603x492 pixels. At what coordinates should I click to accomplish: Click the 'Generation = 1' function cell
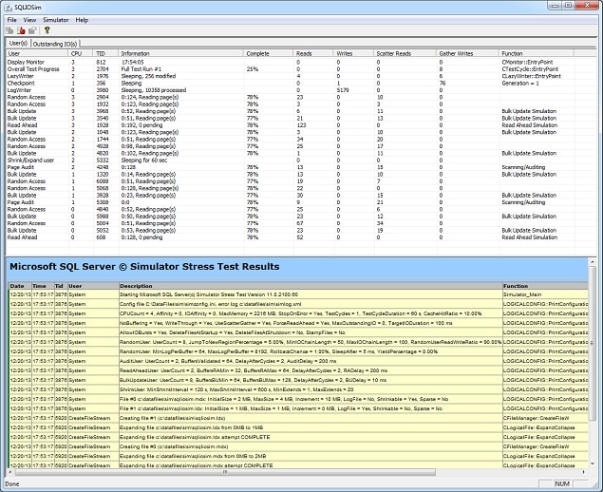coord(520,83)
